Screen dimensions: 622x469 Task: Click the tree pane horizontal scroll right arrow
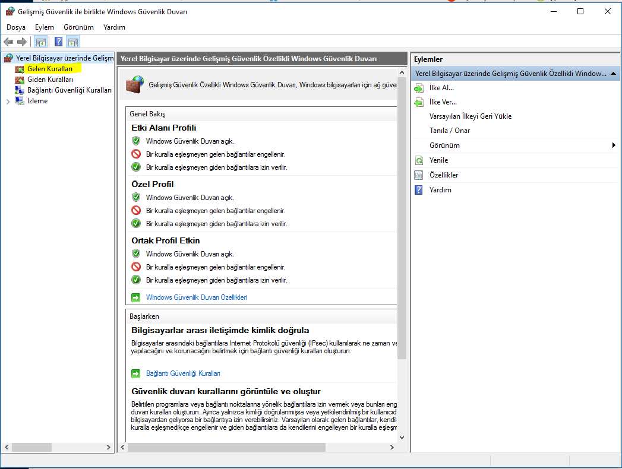click(x=108, y=448)
